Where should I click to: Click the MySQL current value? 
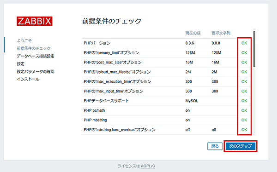pos(192,101)
